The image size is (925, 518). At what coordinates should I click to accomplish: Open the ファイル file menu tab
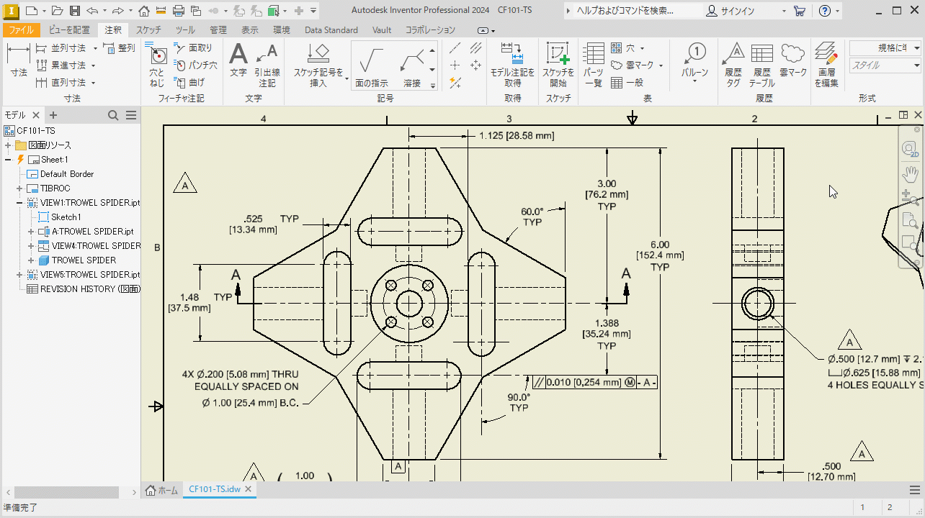coord(20,30)
